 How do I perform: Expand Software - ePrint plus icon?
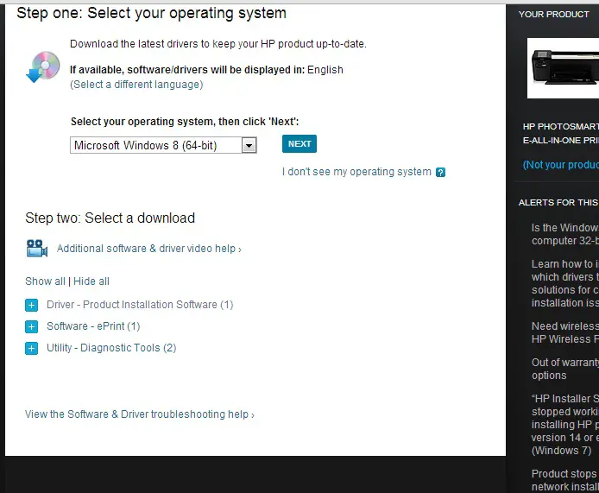31,326
